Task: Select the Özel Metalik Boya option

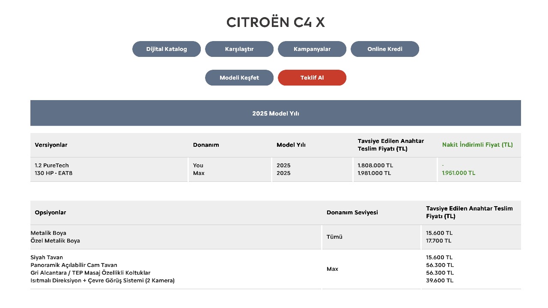Action: tap(55, 241)
